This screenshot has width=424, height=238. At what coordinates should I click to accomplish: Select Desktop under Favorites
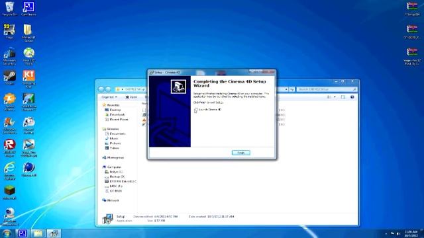point(113,110)
